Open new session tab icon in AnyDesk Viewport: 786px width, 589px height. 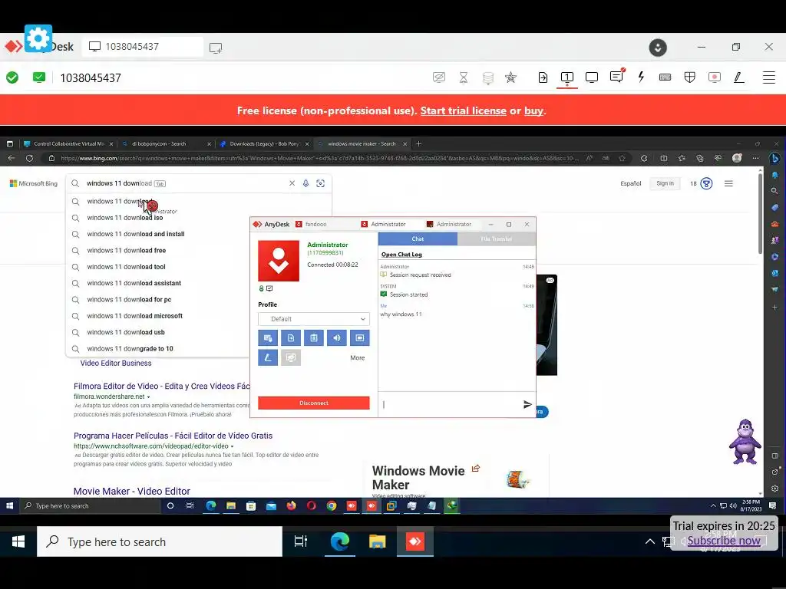(x=216, y=48)
